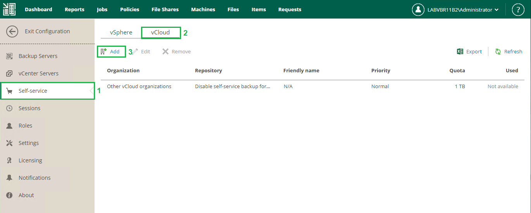
Task: Click the Sessions clock icon
Action: tap(10, 108)
